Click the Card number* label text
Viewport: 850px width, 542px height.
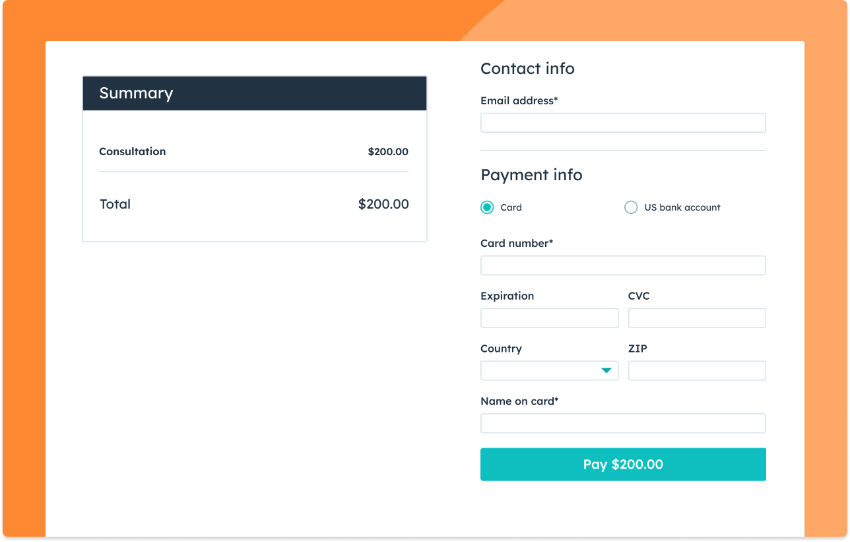[x=517, y=244]
